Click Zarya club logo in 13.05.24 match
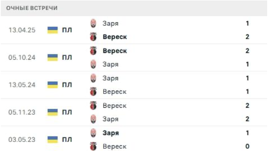 (93, 78)
